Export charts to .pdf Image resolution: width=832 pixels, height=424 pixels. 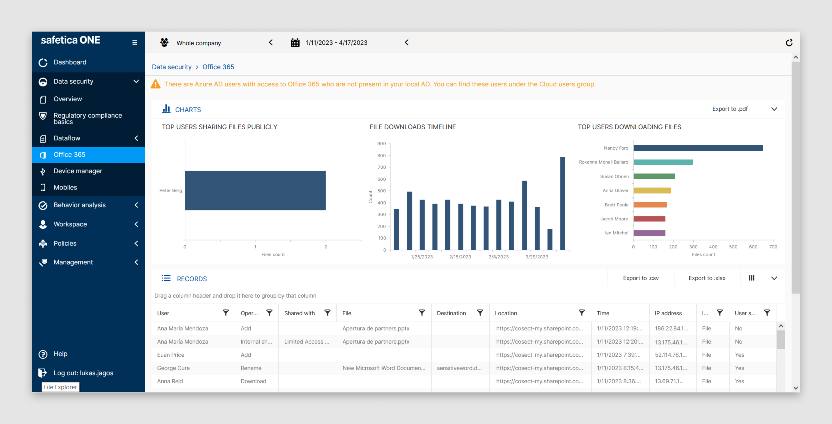click(x=730, y=109)
